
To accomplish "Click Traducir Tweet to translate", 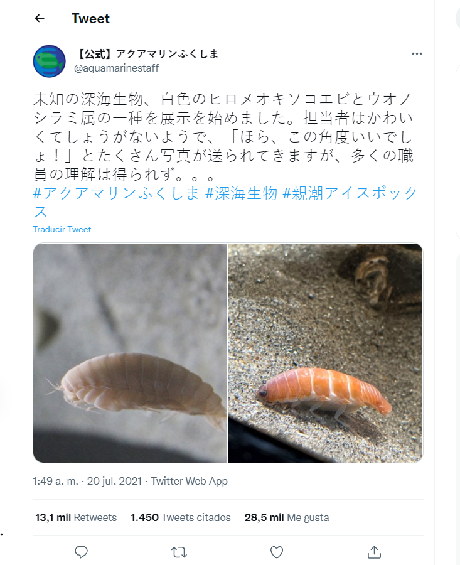I will coord(61,229).
